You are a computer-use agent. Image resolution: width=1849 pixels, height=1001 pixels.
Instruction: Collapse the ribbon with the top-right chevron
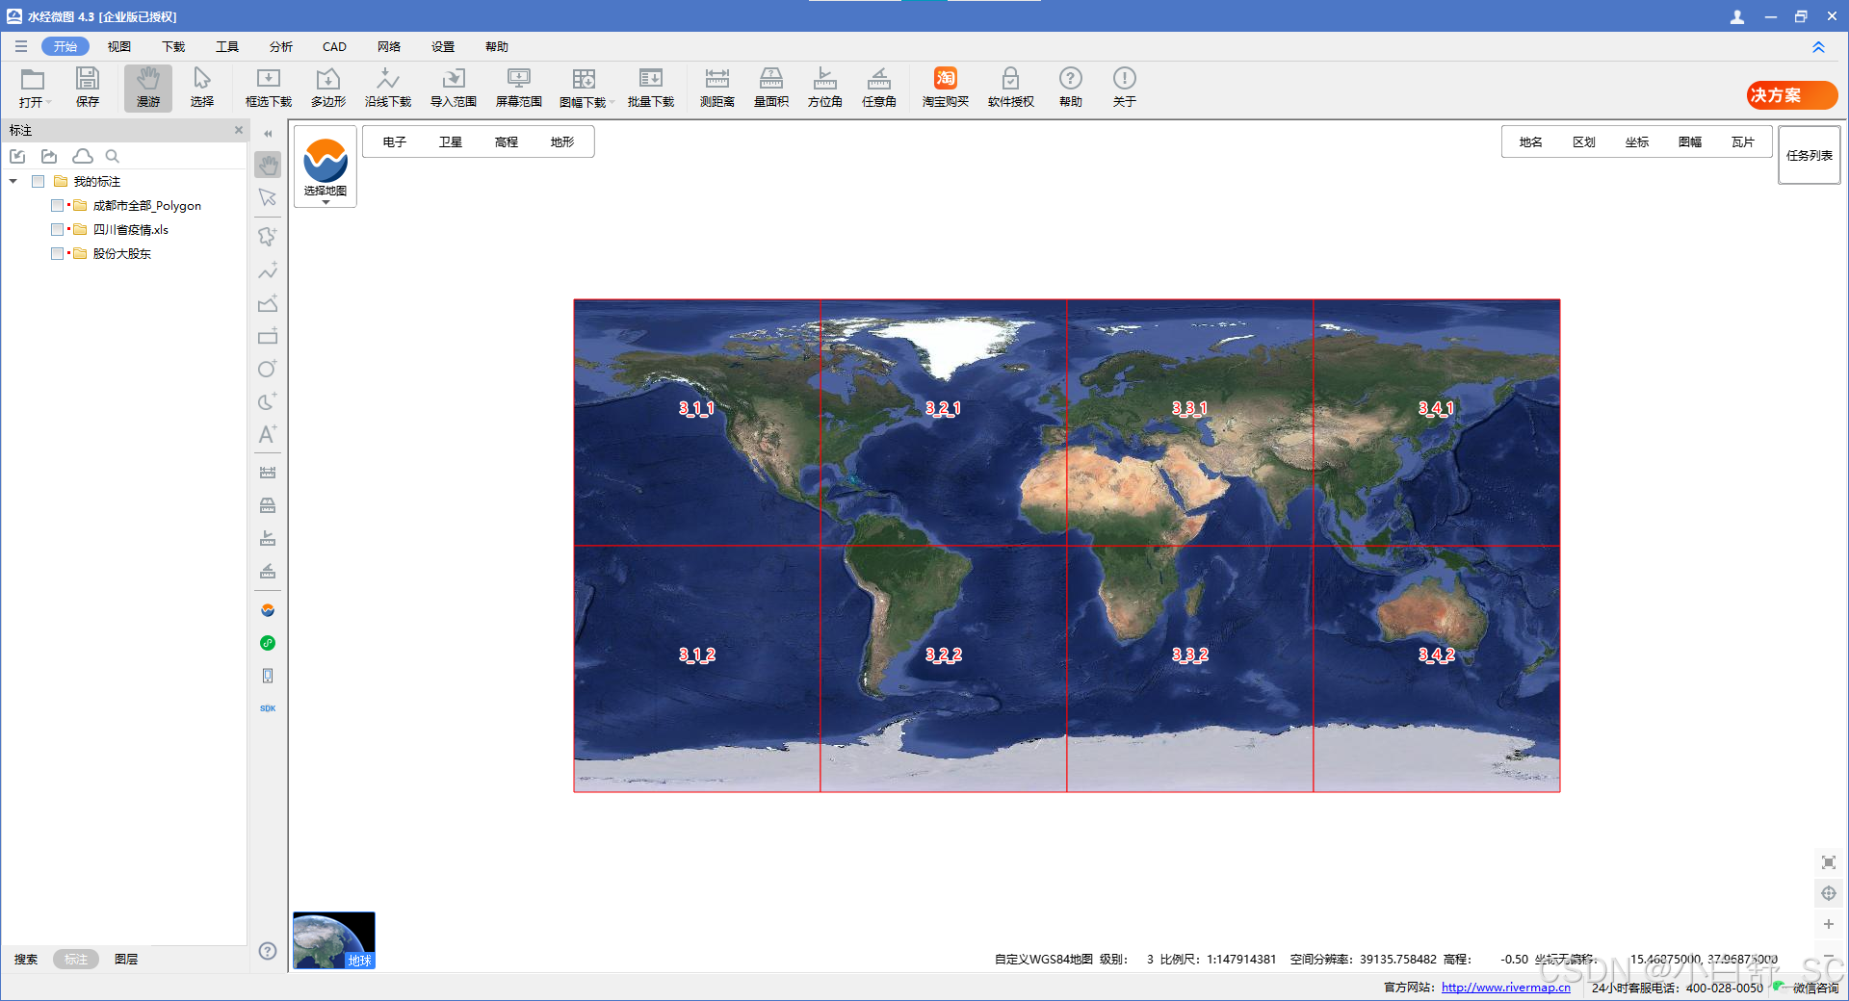(x=1818, y=47)
